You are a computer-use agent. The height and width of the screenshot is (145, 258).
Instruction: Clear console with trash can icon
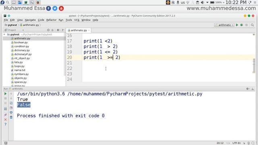pyautogui.click(x=11, y=117)
